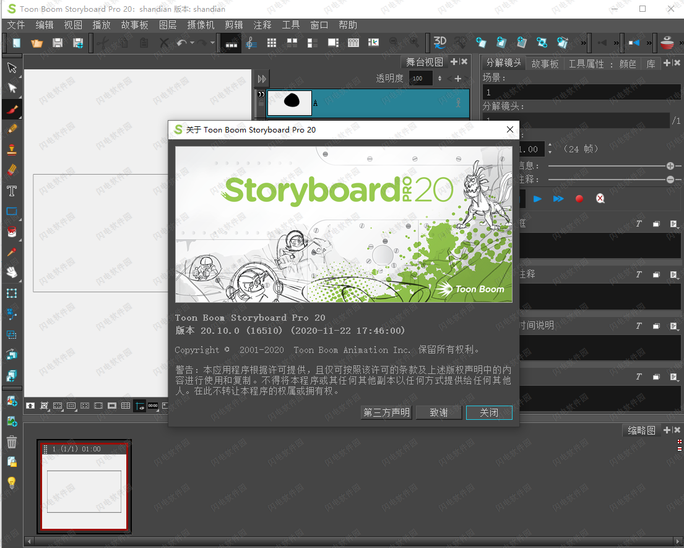Screen dimensions: 684x548
Task: Select the Hand pan tool
Action: pyautogui.click(x=12, y=272)
